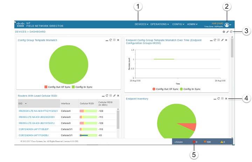Click the dashboard edit pencil icon
Image resolution: width=252 pixels, height=162 pixels.
click(x=227, y=32)
